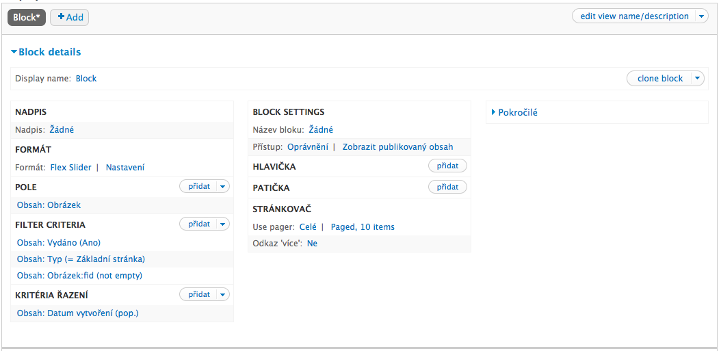Screen dimensions: 721x351
Task: Open dropdown arrow beside clone block
Action: tap(698, 78)
